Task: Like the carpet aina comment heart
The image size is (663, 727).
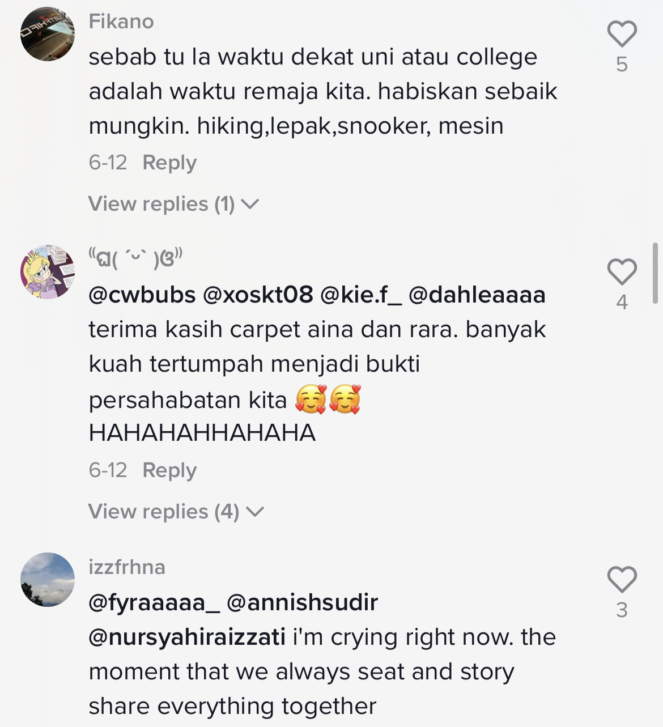Action: (x=622, y=272)
